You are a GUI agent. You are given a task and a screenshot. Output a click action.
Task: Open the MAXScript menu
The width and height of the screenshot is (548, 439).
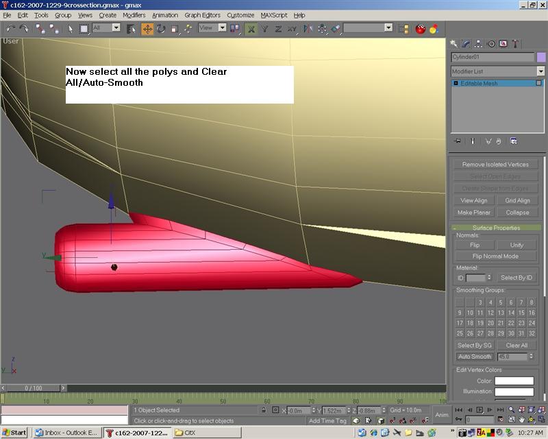tap(273, 15)
